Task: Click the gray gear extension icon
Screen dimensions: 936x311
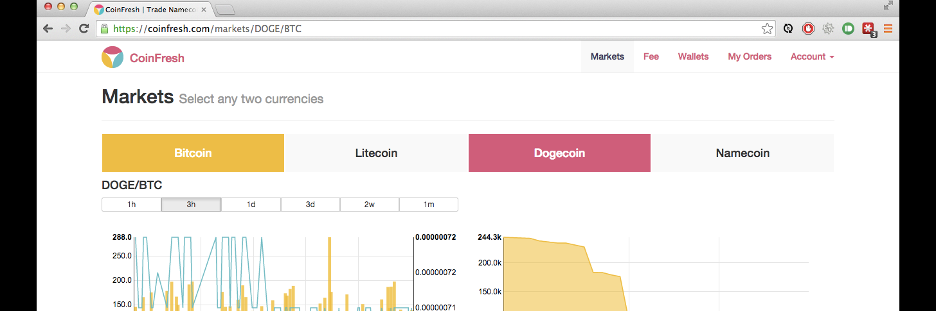Action: 828,28
